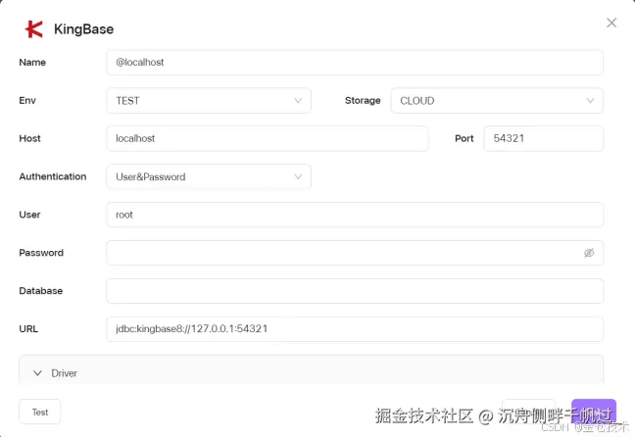This screenshot has width=635, height=438.
Task: Click the Name field label
Action: [32, 63]
